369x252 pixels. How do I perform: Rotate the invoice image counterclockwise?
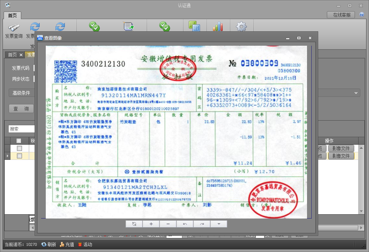tap(185, 224)
